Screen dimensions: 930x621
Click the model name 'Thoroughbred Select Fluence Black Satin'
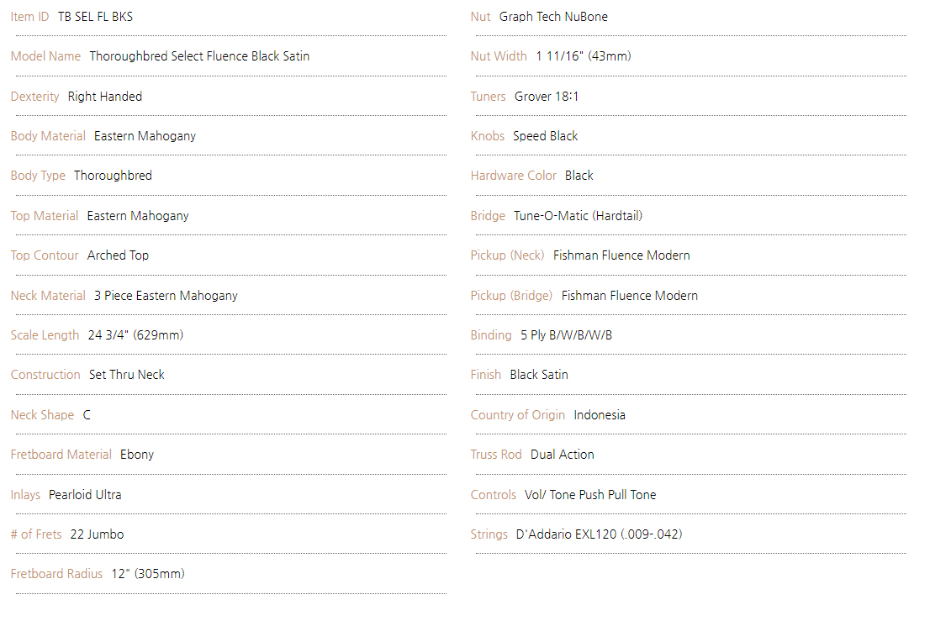(x=199, y=56)
